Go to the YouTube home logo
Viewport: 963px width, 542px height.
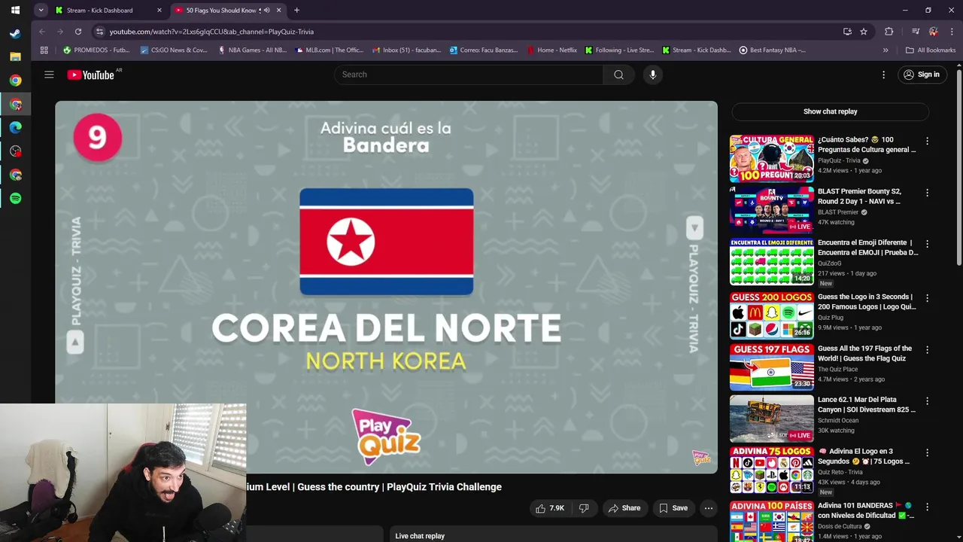click(x=90, y=75)
